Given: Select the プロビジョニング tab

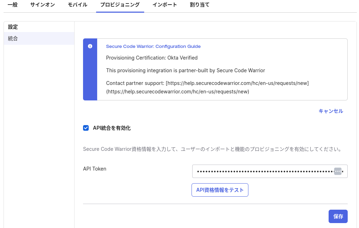Looking at the screenshot, I should coord(120,5).
